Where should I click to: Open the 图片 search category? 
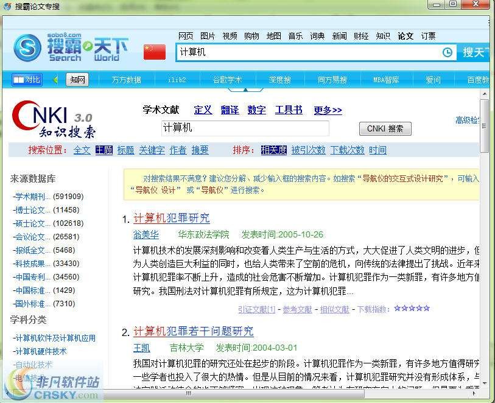[208, 36]
